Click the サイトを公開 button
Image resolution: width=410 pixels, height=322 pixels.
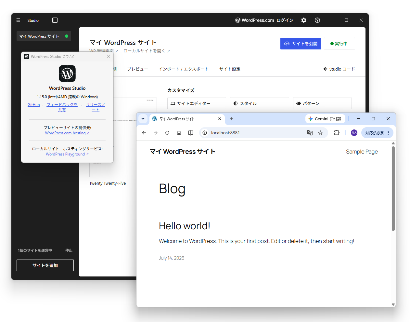(301, 44)
